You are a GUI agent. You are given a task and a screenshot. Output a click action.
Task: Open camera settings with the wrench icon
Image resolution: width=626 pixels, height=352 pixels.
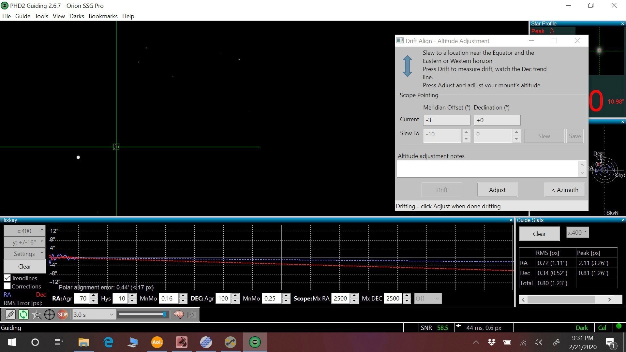[191, 314]
